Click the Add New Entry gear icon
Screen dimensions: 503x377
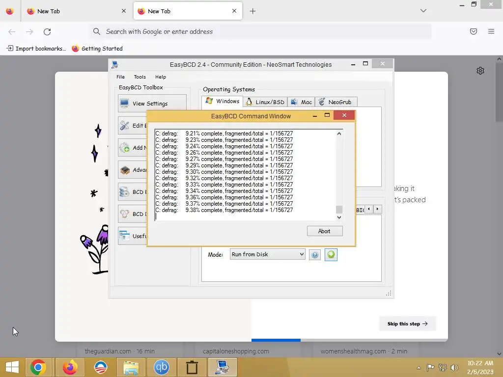[124, 147]
